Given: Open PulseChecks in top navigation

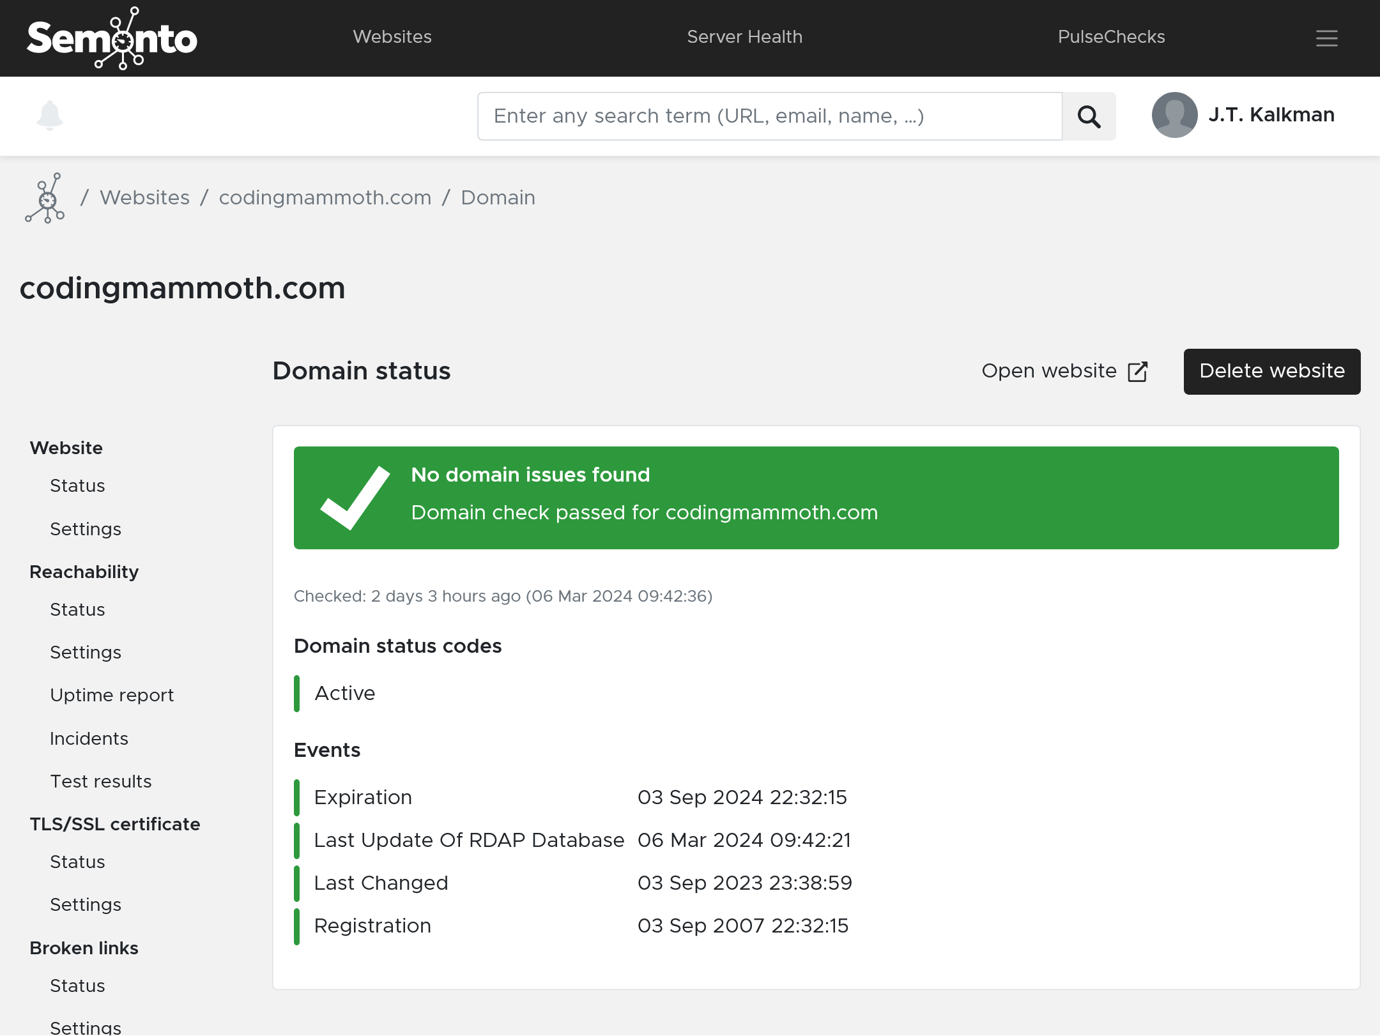Looking at the screenshot, I should 1111,37.
